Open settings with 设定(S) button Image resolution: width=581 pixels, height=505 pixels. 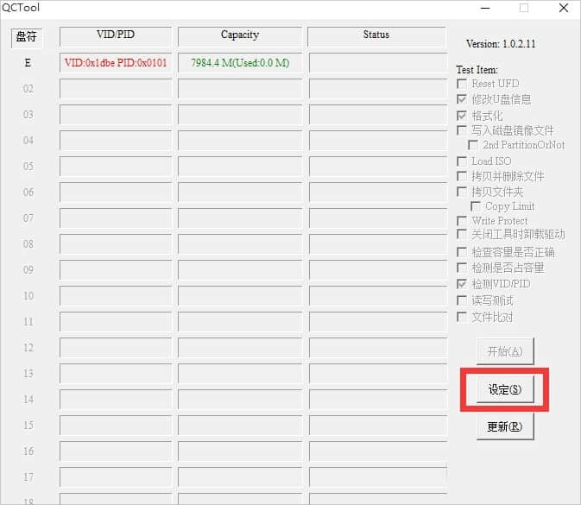tap(505, 389)
